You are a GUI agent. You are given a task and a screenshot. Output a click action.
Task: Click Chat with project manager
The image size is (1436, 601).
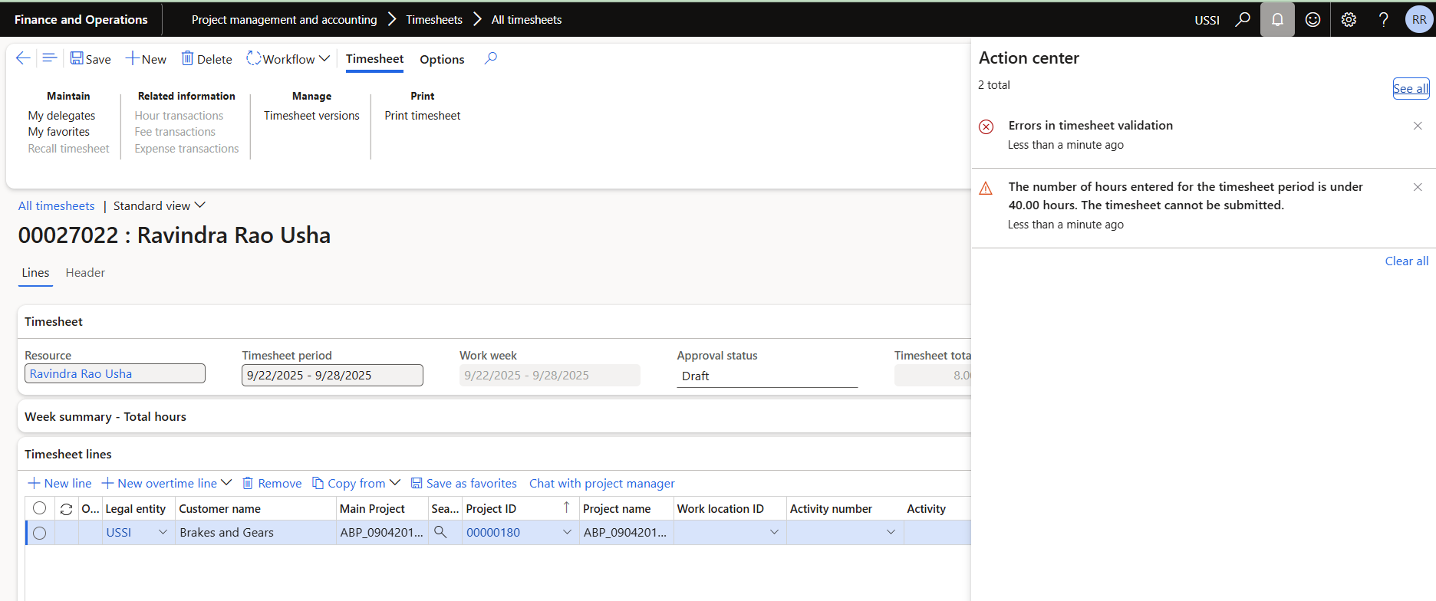point(601,484)
